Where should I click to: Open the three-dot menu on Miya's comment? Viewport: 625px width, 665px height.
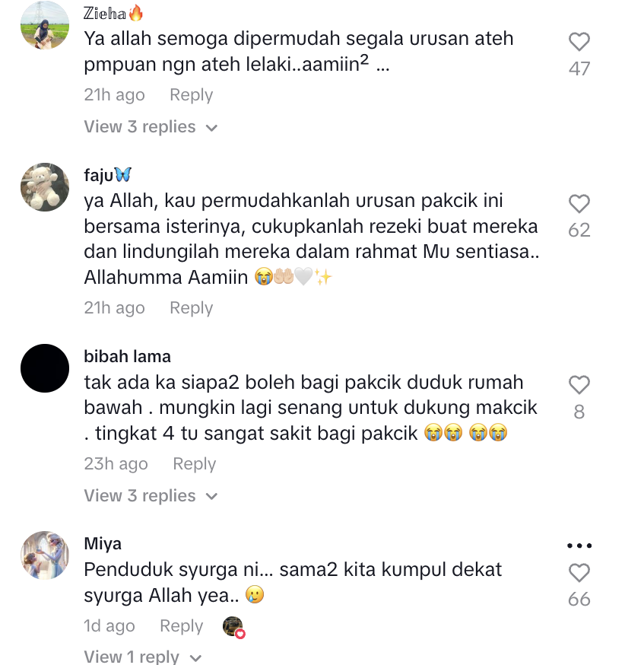coord(579,546)
